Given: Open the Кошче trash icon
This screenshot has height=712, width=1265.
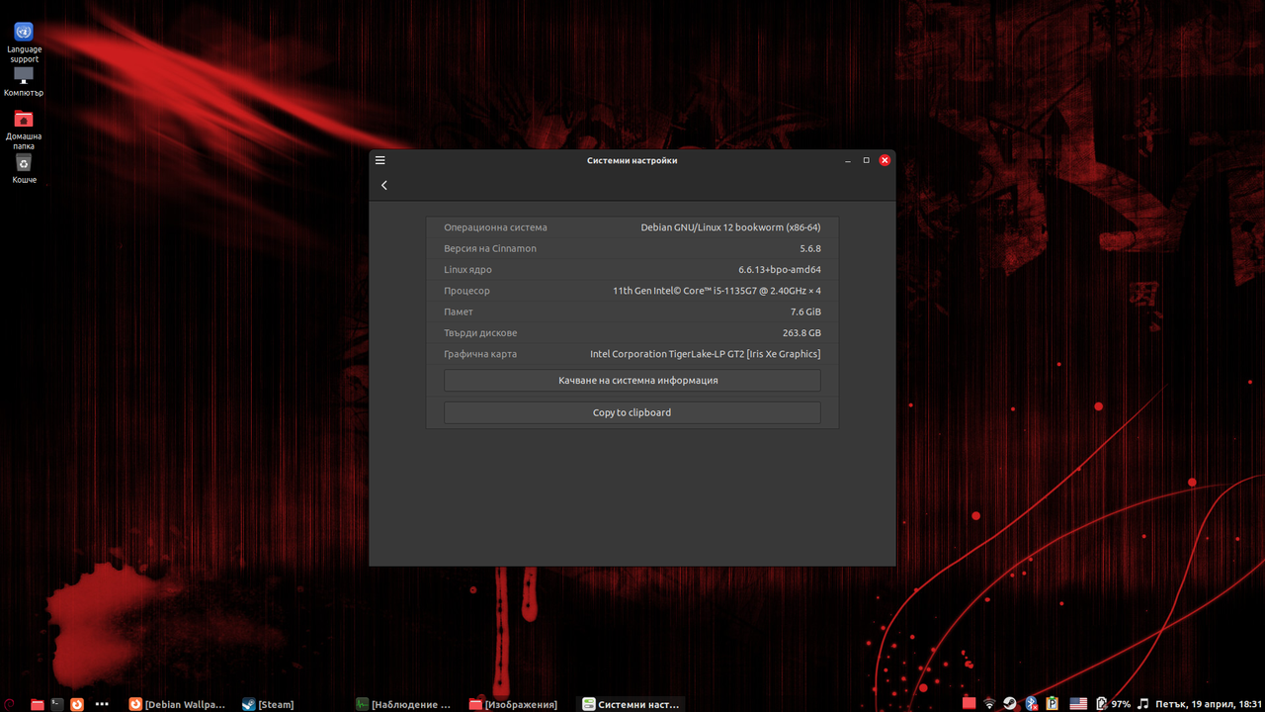Looking at the screenshot, I should tap(24, 169).
